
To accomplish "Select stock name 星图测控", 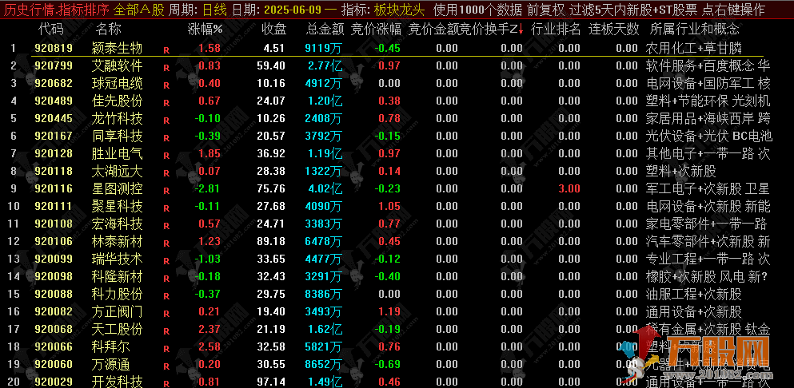I will click(117, 189).
